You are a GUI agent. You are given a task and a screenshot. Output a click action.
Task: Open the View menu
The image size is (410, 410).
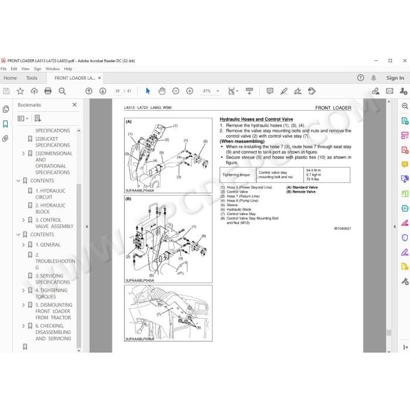click(25, 69)
